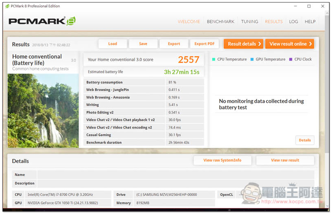This screenshot has width=332, height=214.
Task: Toggle the CPU Temperature legend swatch
Action: coord(214,59)
